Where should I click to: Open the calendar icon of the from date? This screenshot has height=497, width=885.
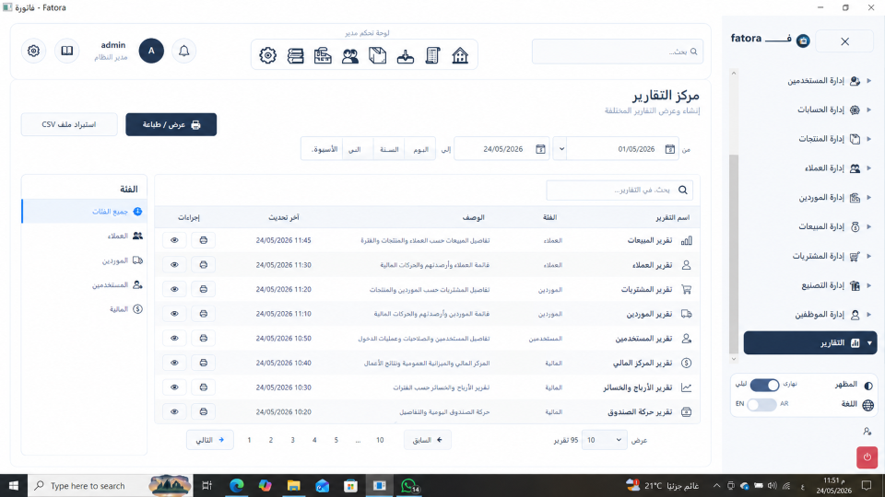click(x=669, y=149)
